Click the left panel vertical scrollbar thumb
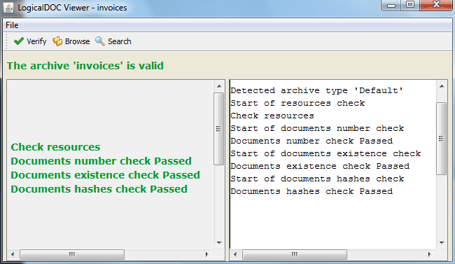Image resolution: width=455 pixels, height=264 pixels. pyautogui.click(x=219, y=129)
